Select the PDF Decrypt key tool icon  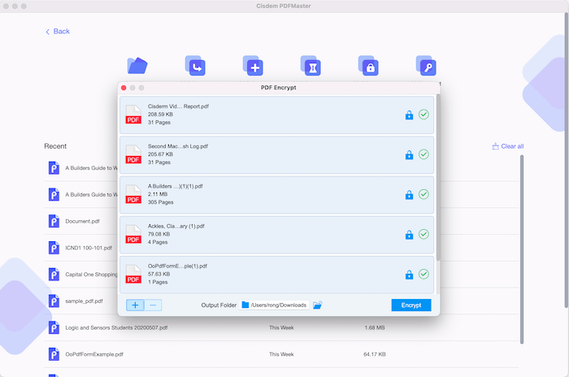[426, 65]
